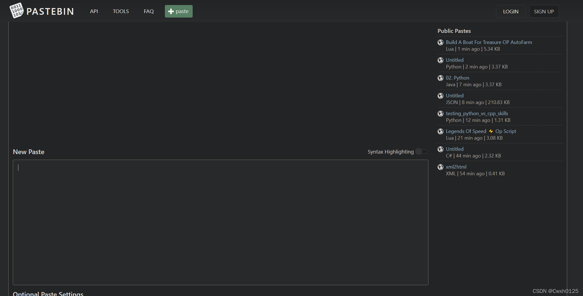Click the green paste button
The width and height of the screenshot is (583, 296).
tap(179, 11)
